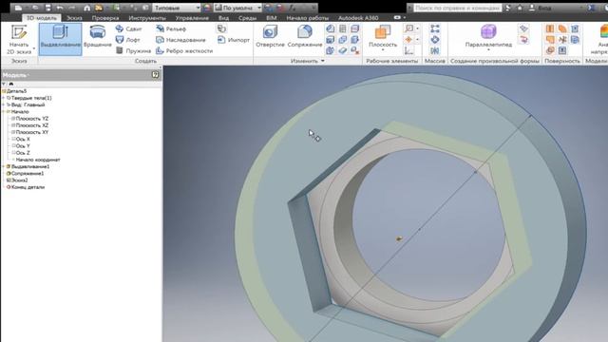Choose the Лофт loft tool
Screen dimensions: 608x342
(x=128, y=40)
